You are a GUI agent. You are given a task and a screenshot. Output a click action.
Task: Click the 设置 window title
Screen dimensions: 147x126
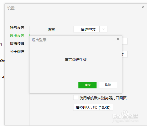coord(11,8)
